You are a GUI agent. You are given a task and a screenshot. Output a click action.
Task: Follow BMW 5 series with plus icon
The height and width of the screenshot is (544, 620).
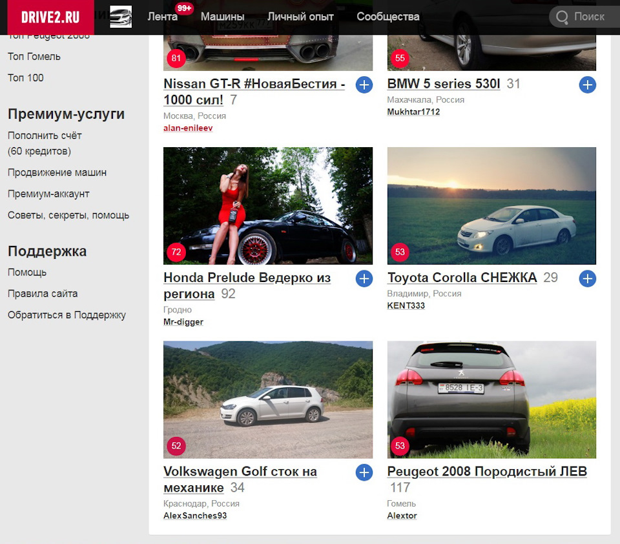click(588, 85)
